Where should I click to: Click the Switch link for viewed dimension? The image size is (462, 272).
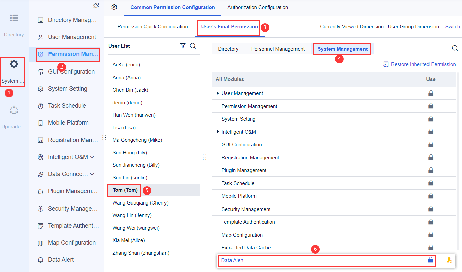tap(452, 26)
